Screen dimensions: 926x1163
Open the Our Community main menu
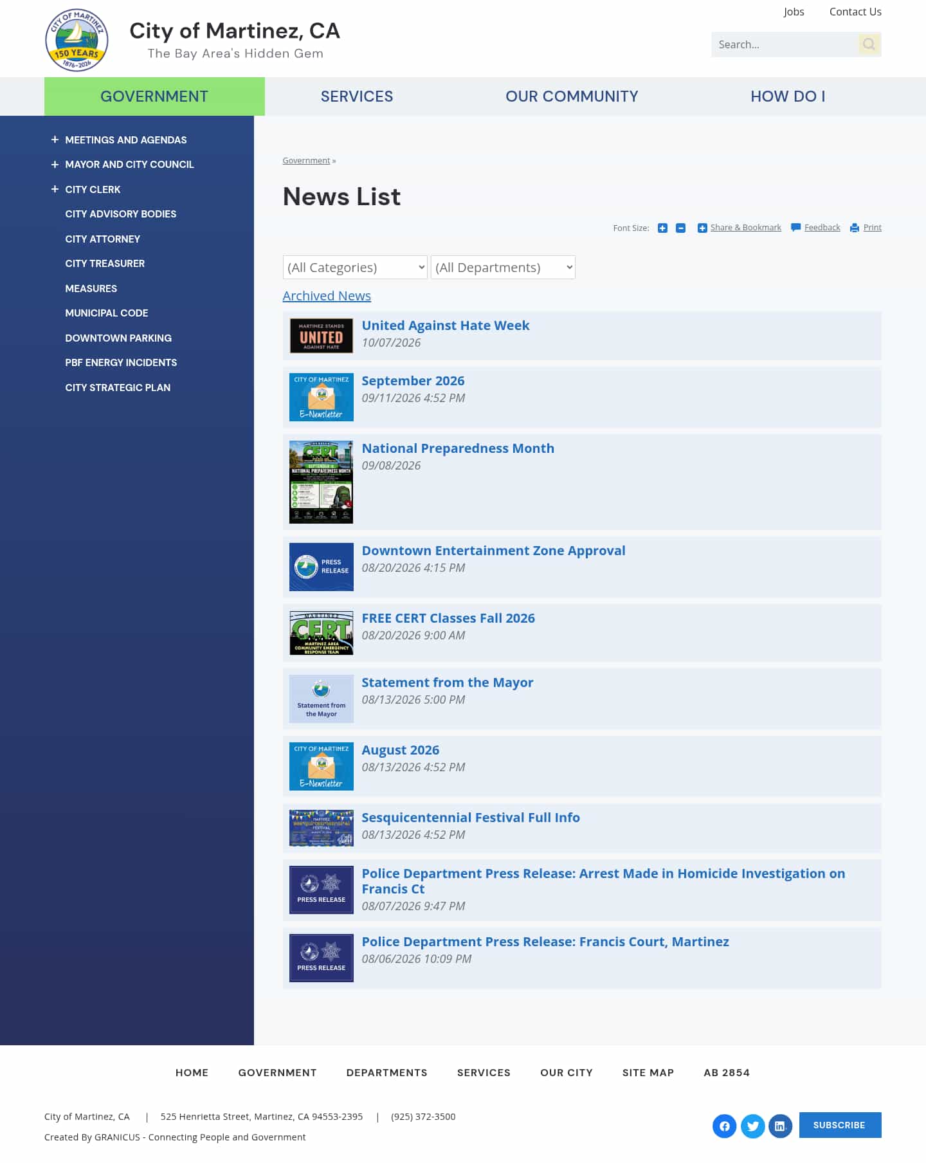[x=572, y=96]
